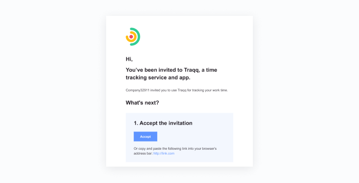The image size is (359, 183).
Task: Click the word "invited" in the small sentence
Action: (155, 90)
